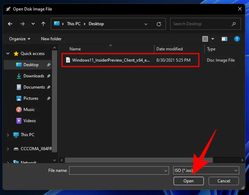Open Music from the sidebar

coord(29,110)
